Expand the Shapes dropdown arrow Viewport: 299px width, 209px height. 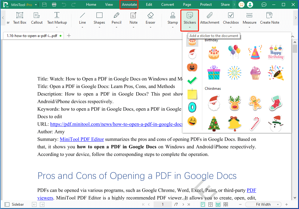(99, 27)
